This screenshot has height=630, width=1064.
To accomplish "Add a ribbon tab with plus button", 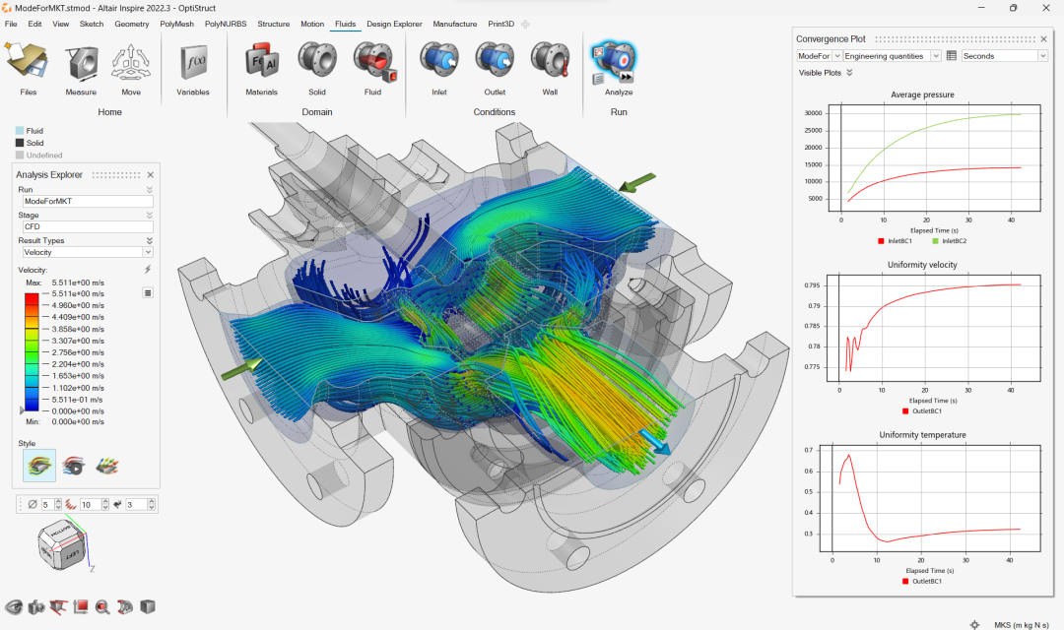I will (525, 24).
